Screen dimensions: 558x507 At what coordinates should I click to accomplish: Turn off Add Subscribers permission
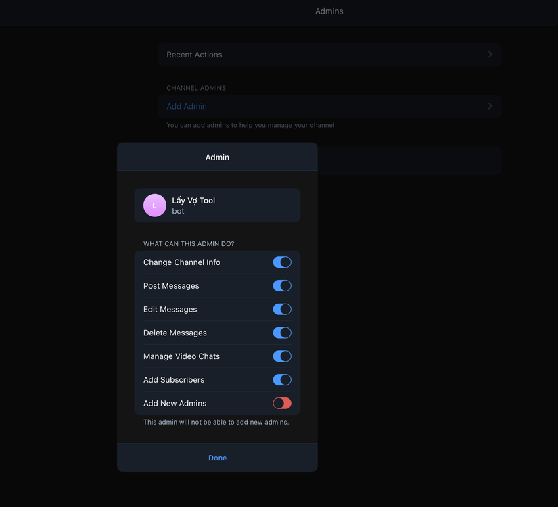point(282,379)
